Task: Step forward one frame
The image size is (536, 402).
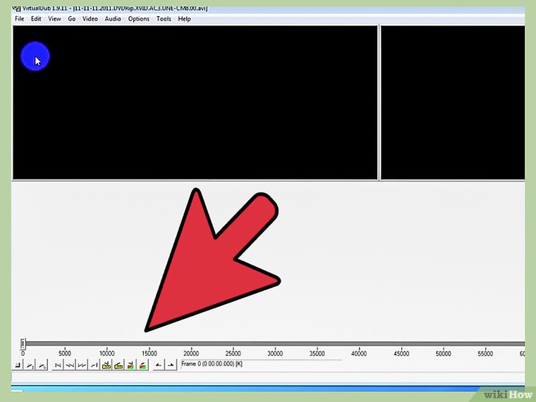Action: [83, 365]
